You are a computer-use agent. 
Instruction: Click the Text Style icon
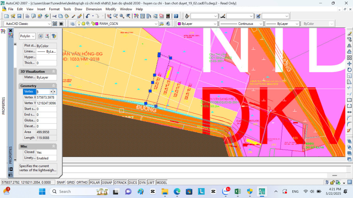187,16
